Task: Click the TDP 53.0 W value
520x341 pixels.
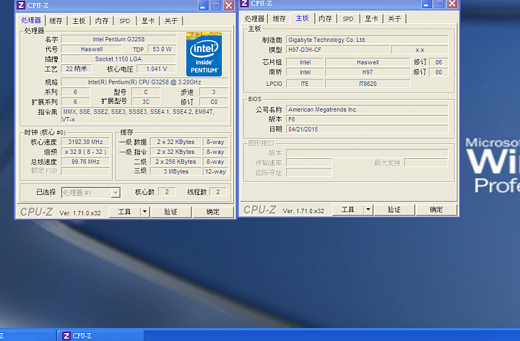Action: (x=162, y=49)
